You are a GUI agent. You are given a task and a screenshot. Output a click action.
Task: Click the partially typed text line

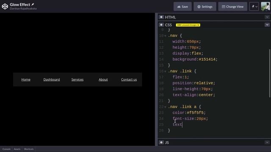pyautogui.click(x=177, y=125)
